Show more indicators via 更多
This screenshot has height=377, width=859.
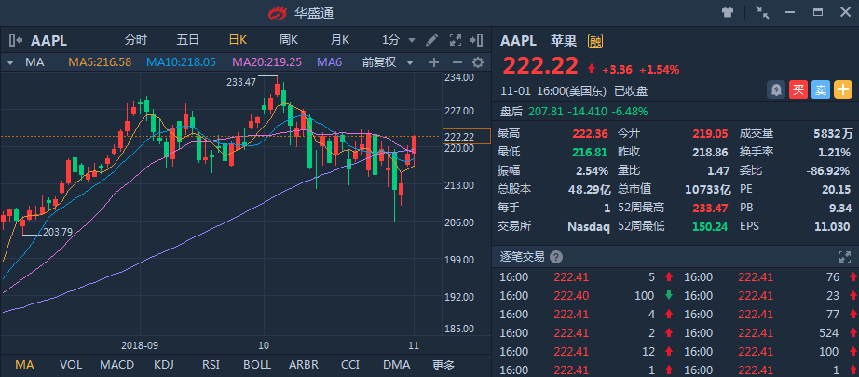tap(443, 365)
